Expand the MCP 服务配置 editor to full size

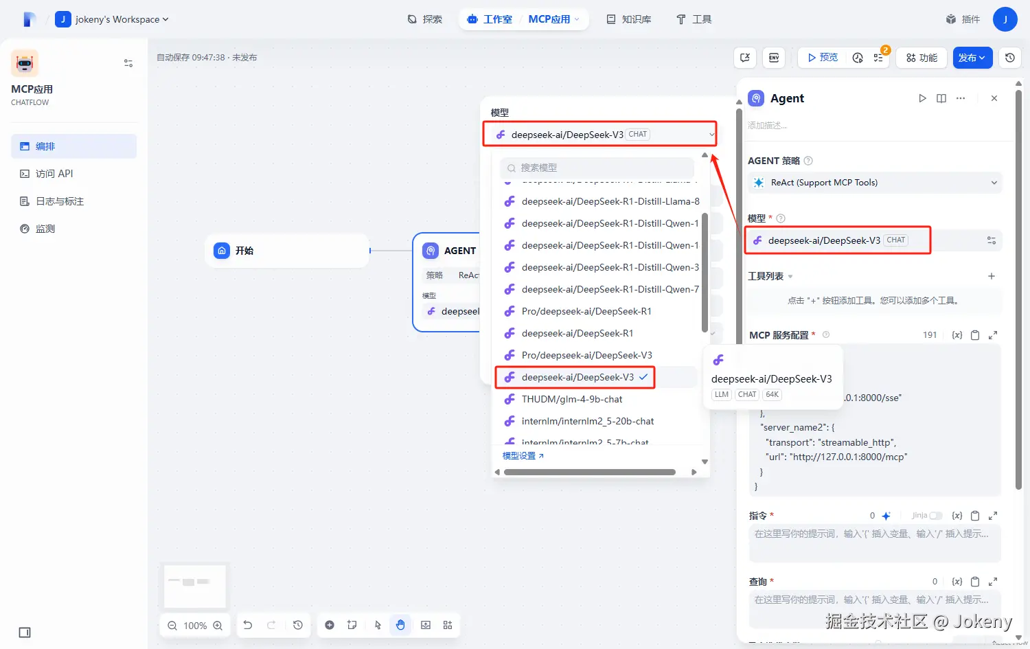pos(993,335)
